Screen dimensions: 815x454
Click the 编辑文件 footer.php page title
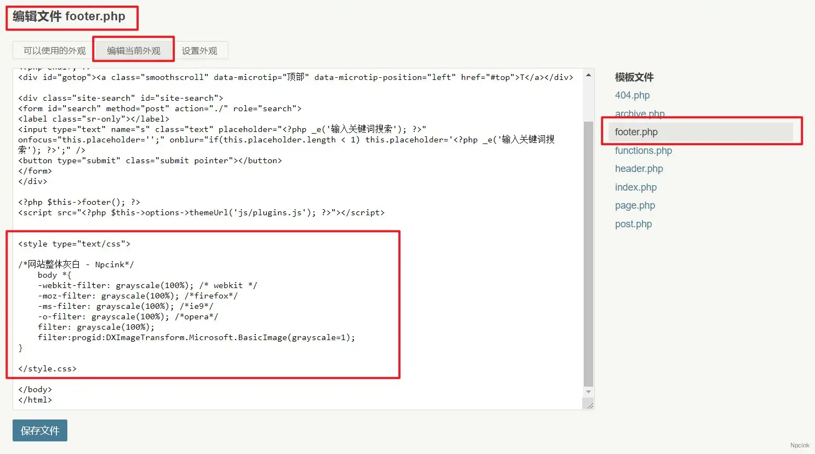pos(69,16)
